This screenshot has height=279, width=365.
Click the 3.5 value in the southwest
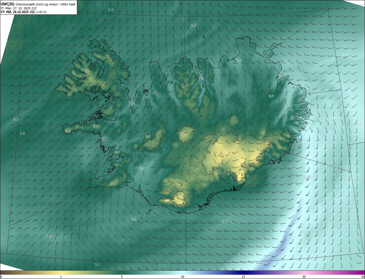(x=113, y=184)
